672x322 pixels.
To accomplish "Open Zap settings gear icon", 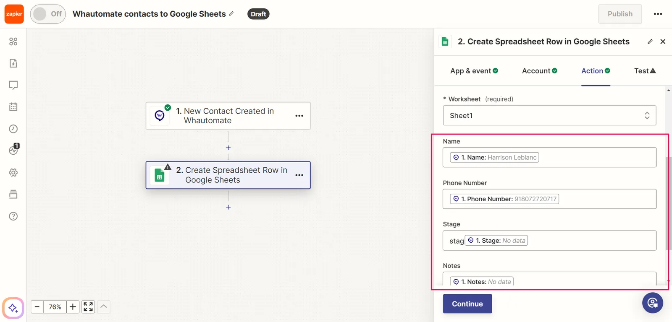I will click(x=13, y=172).
